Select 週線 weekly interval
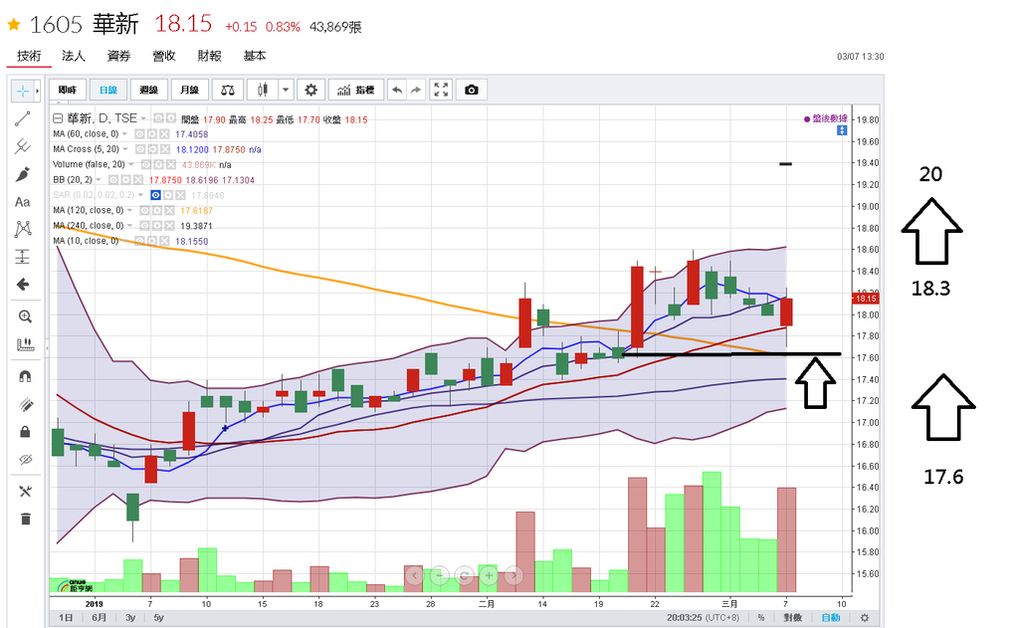 click(x=149, y=90)
